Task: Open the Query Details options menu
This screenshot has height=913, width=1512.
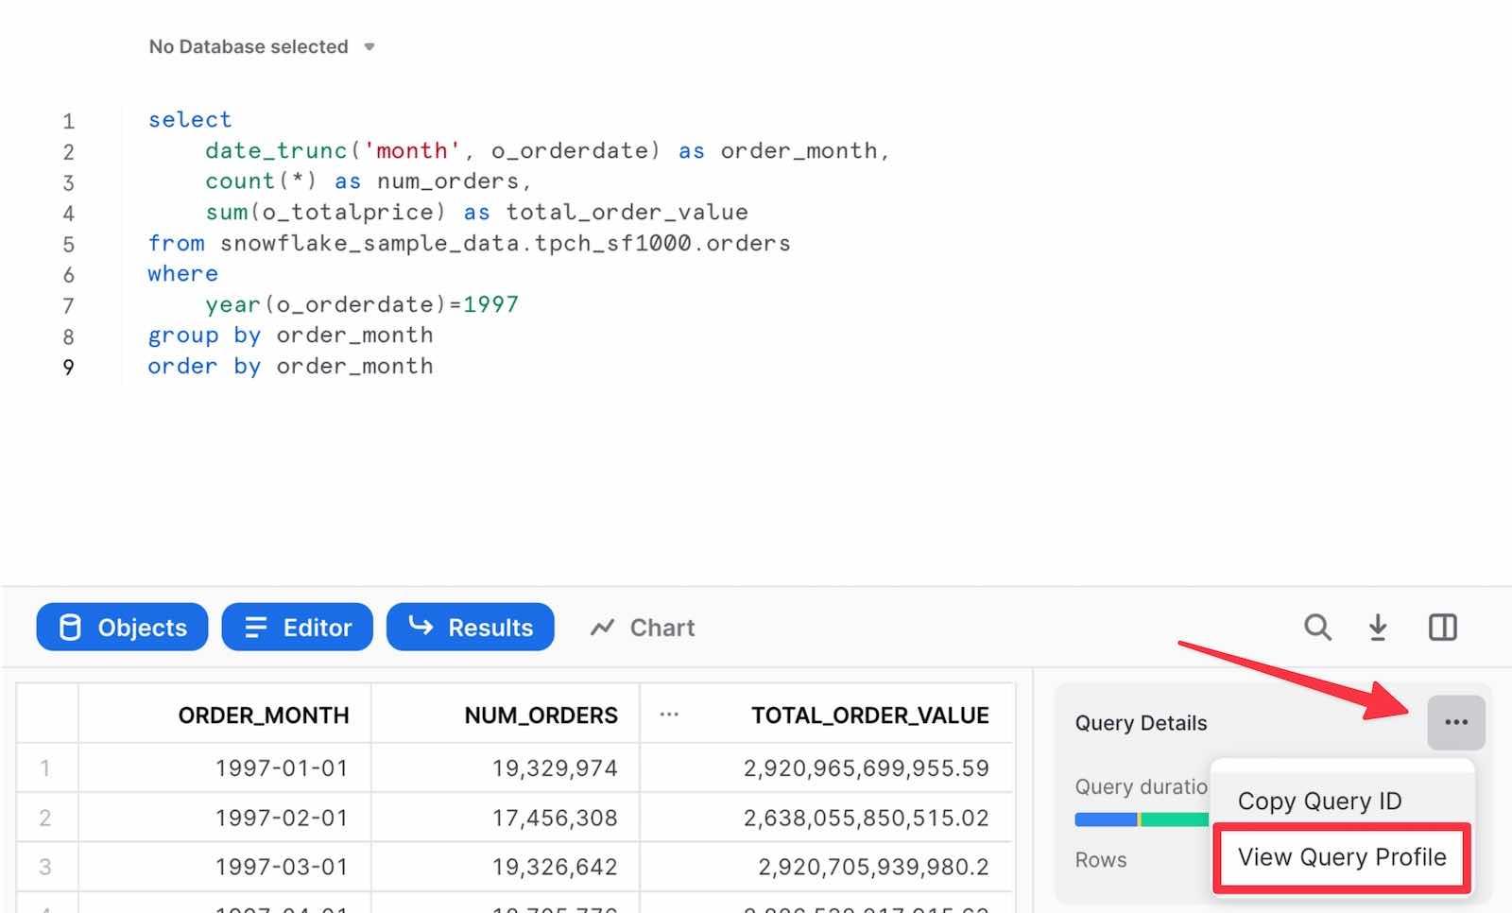Action: point(1456,722)
